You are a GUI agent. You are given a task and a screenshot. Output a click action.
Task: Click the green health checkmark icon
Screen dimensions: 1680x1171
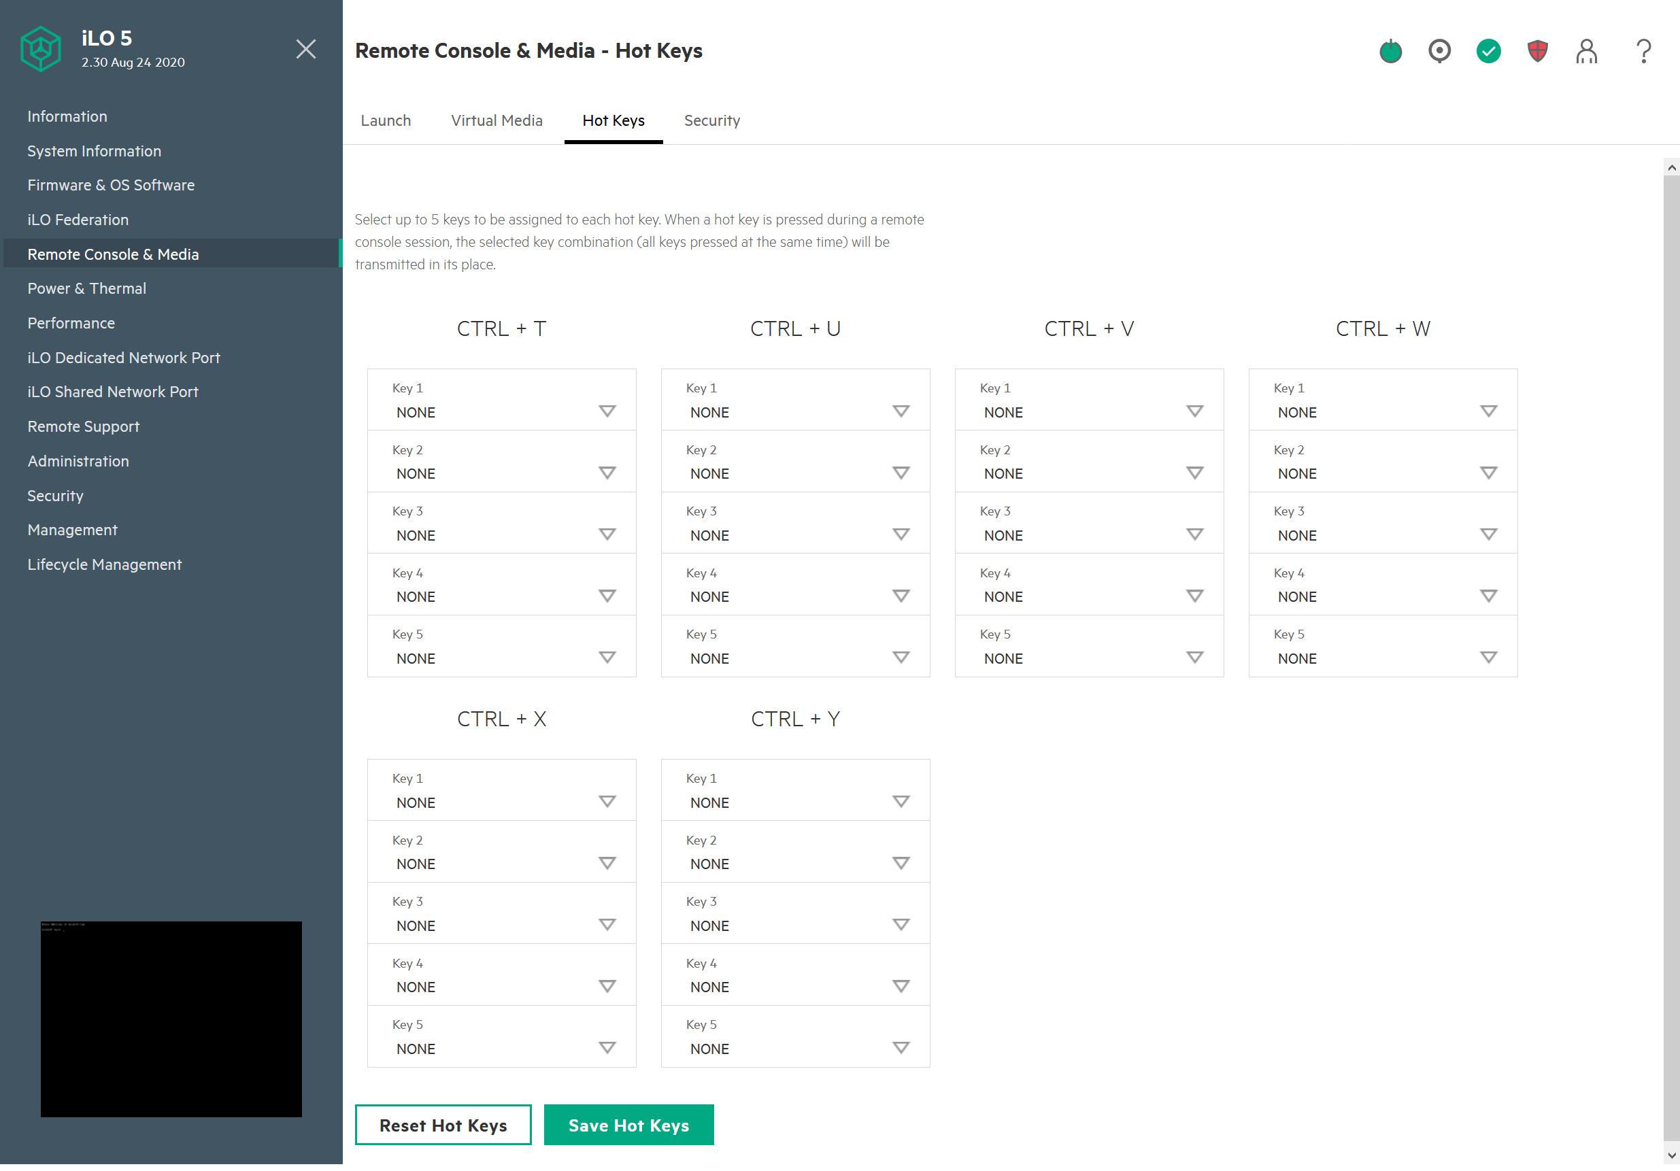pos(1488,51)
